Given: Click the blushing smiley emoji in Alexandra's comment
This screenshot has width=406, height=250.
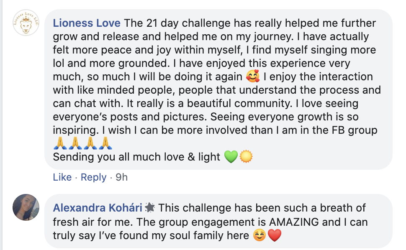Looking at the screenshot, I should coord(260,236).
